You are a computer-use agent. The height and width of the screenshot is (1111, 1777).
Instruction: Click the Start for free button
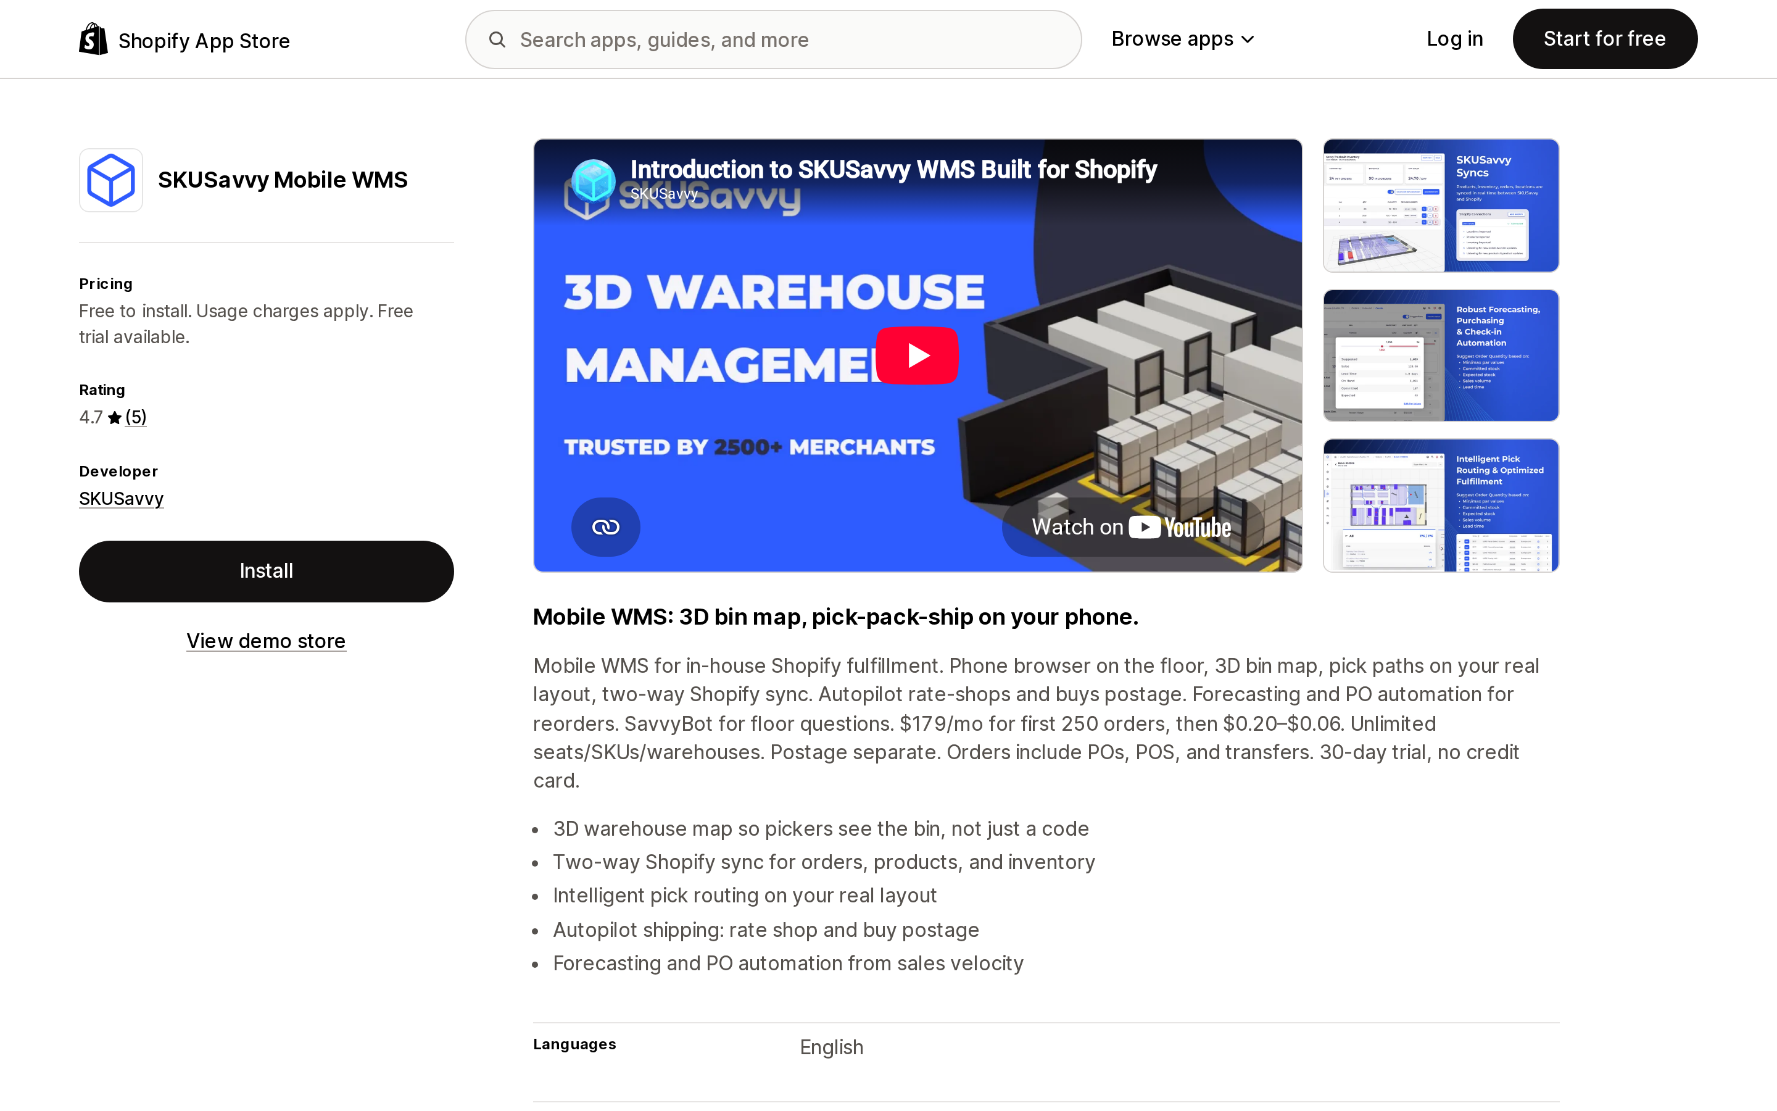coord(1604,39)
